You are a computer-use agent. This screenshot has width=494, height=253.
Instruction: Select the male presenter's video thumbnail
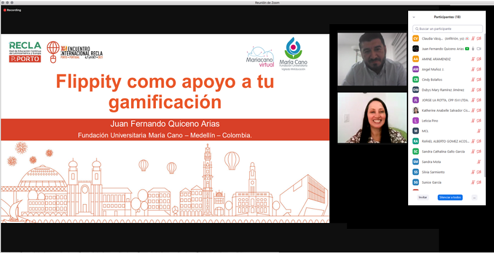(372, 59)
